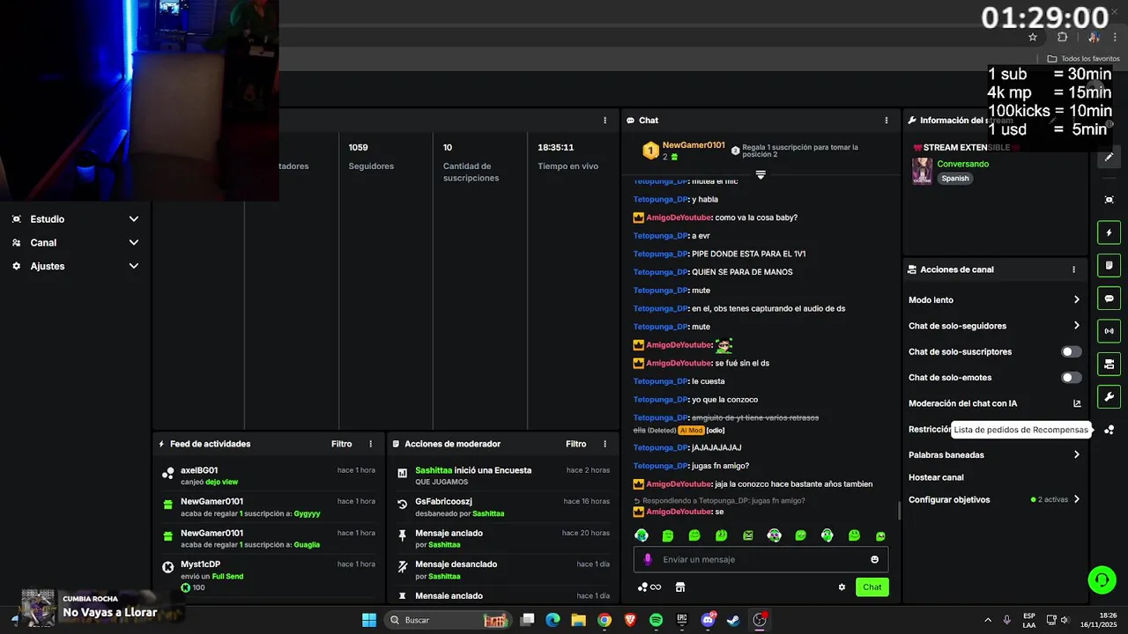Viewport: 1128px width, 634px height.
Task: Click the channel points infinity icon
Action: point(649,587)
